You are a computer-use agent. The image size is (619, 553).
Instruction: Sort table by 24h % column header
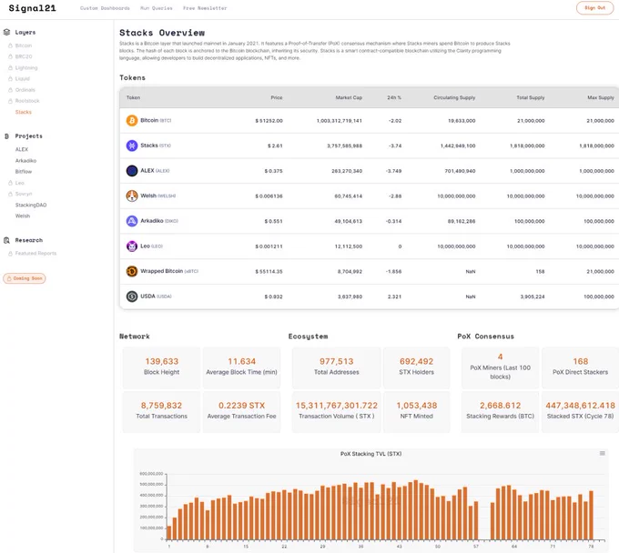tap(394, 97)
